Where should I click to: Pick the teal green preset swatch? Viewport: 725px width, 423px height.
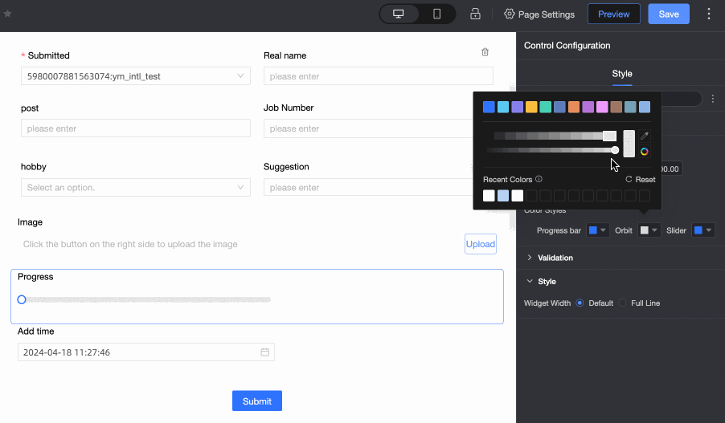[546, 107]
